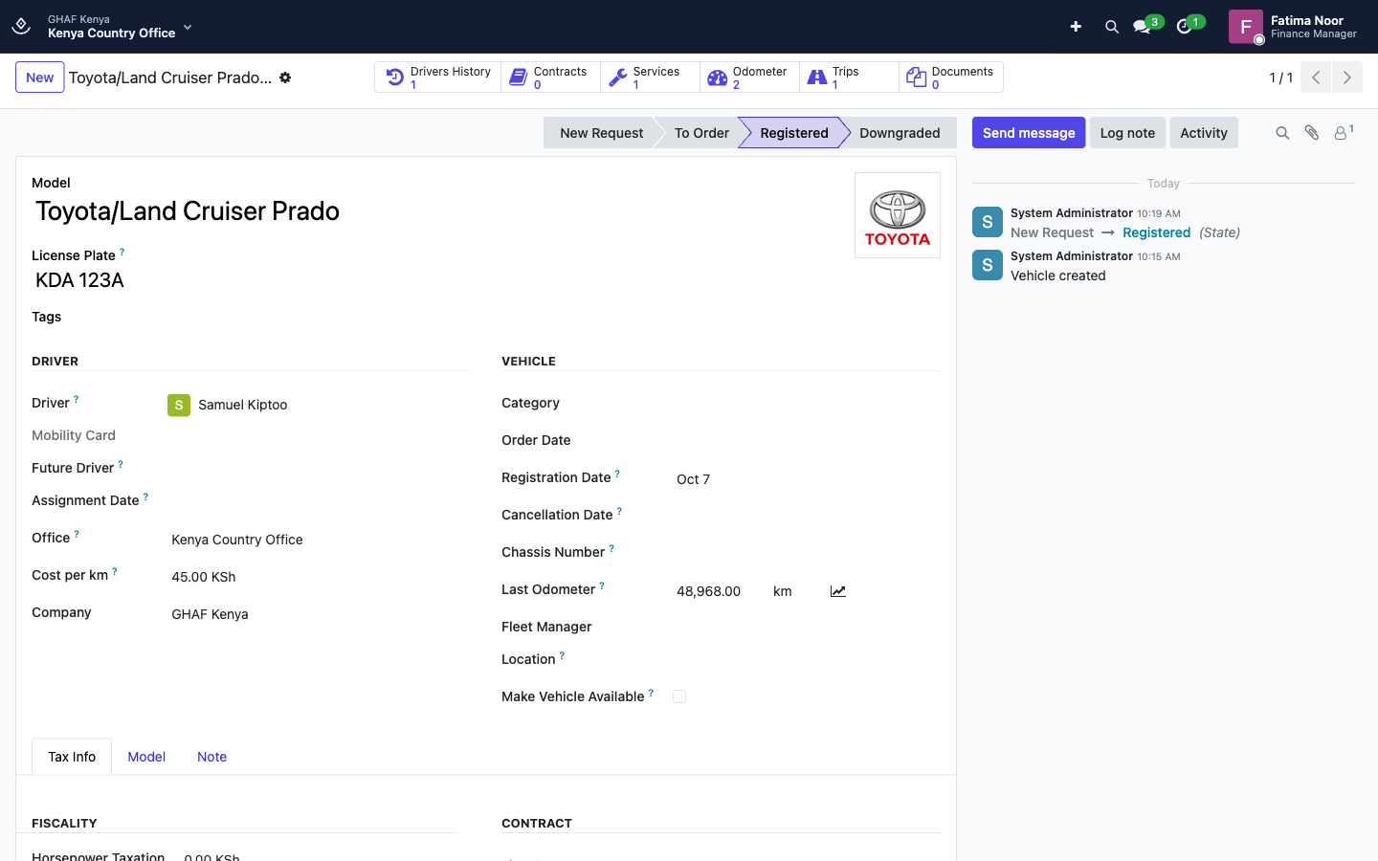
Task: Open the conversations chat icon
Action: pos(1142,27)
